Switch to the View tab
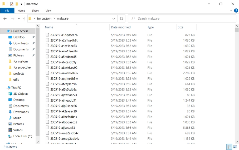Image resolution: width=239 pixels, height=150 pixels. [48, 11]
